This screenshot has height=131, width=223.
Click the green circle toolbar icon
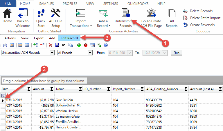(79, 45)
